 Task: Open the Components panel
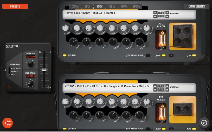pos(196,6)
